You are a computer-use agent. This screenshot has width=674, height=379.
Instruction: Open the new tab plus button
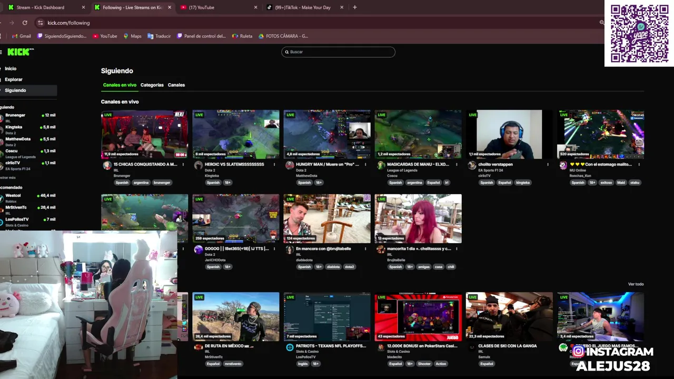pos(354,7)
